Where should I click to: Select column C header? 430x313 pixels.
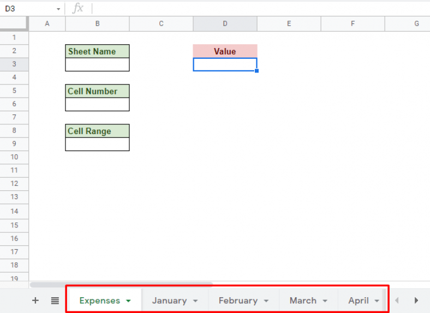click(162, 23)
